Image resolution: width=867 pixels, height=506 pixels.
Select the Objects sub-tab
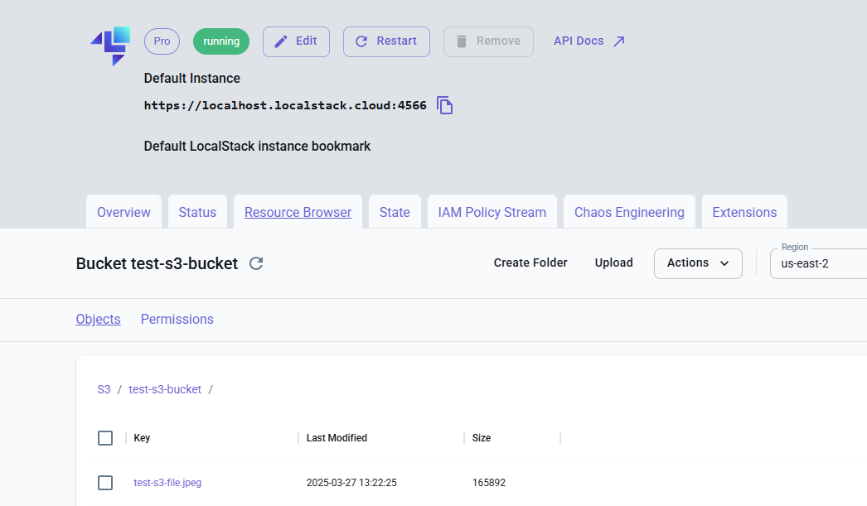click(98, 320)
